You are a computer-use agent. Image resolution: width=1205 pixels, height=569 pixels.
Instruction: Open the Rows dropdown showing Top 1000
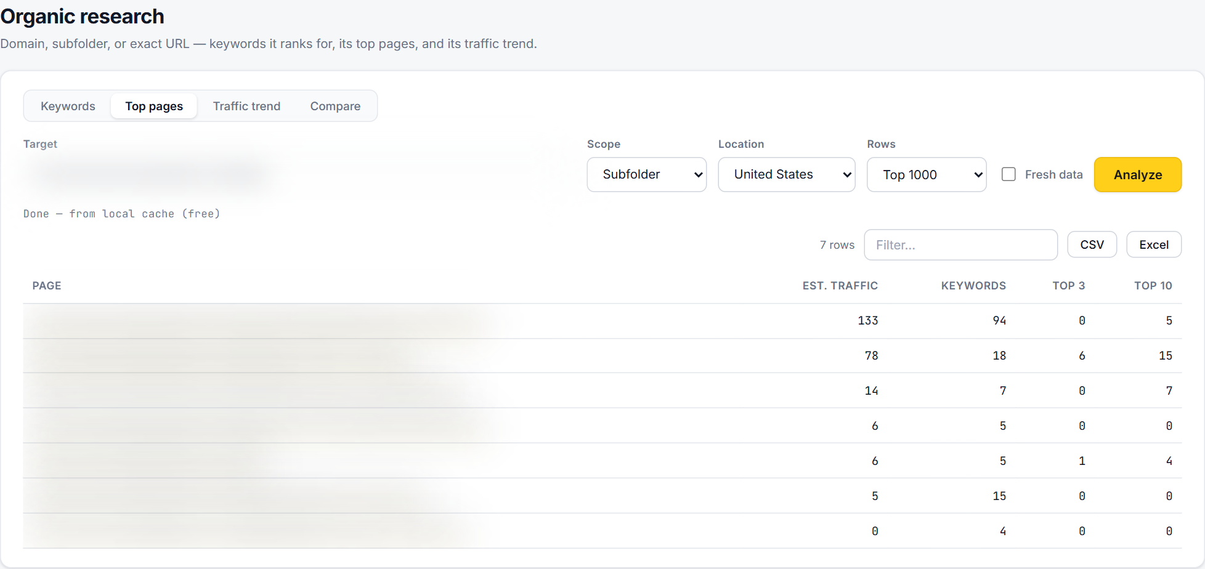click(926, 174)
